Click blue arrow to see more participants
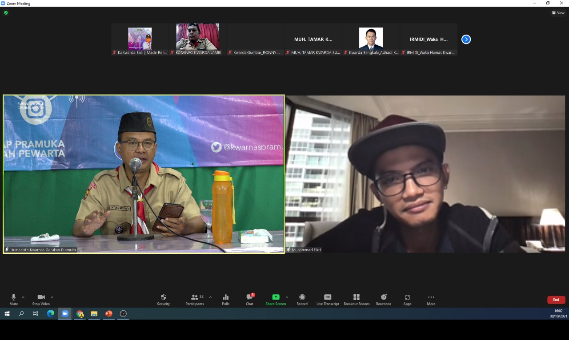 466,39
